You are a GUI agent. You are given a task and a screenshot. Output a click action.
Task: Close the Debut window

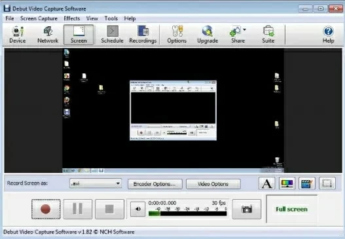(x=336, y=9)
